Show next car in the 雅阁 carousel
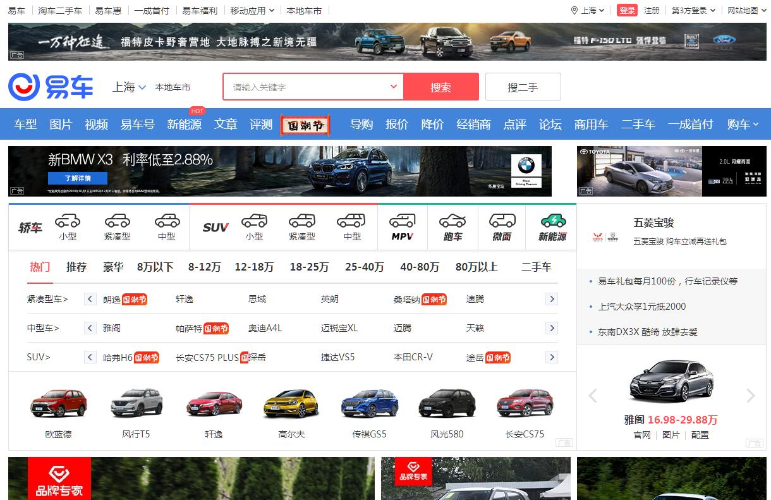The width and height of the screenshot is (771, 500). pos(750,396)
